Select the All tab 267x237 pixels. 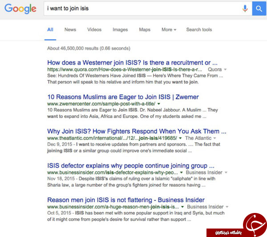tap(50, 30)
